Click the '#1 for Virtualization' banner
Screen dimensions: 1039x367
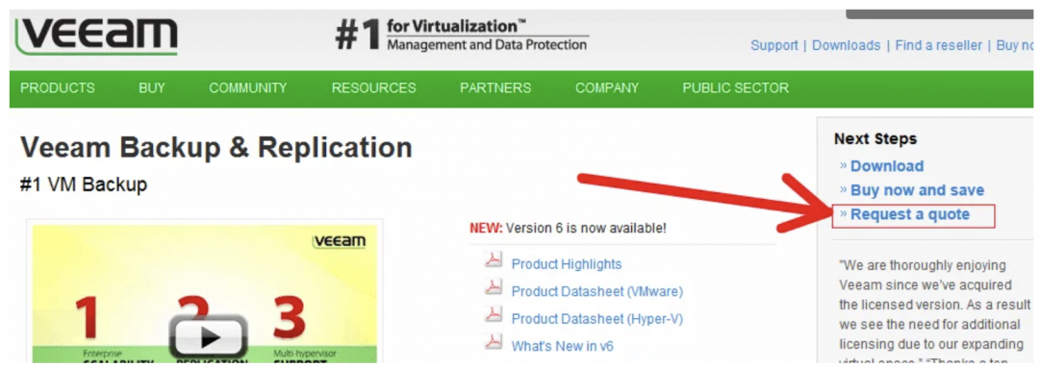[x=462, y=35]
